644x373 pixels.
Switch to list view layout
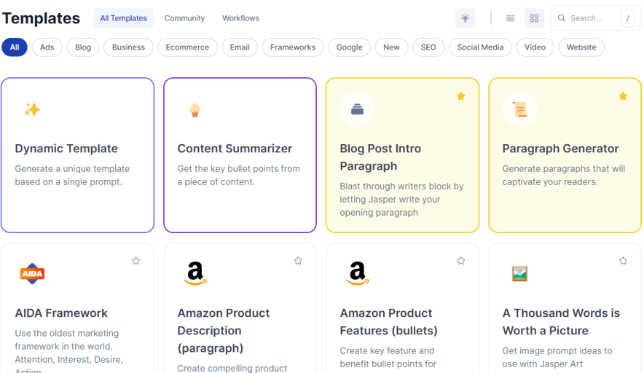[510, 18]
